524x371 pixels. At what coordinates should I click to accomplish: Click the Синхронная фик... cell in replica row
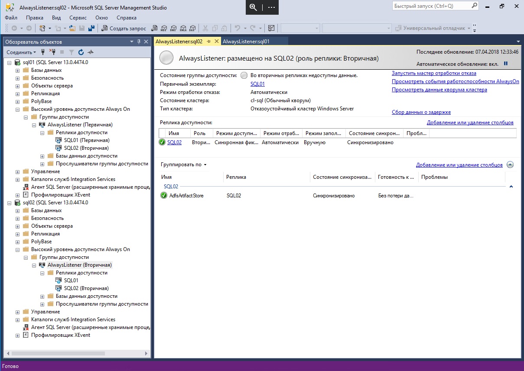[236, 142]
